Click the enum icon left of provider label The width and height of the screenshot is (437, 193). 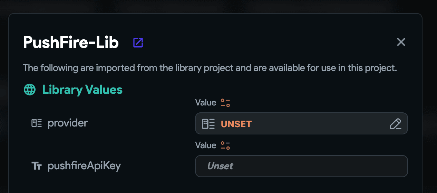37,123
